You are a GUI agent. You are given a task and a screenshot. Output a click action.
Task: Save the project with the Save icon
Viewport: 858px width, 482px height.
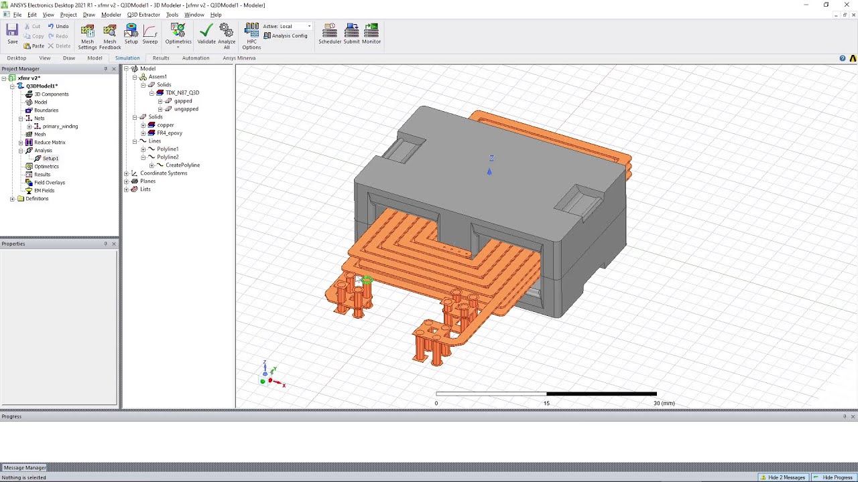click(12, 34)
